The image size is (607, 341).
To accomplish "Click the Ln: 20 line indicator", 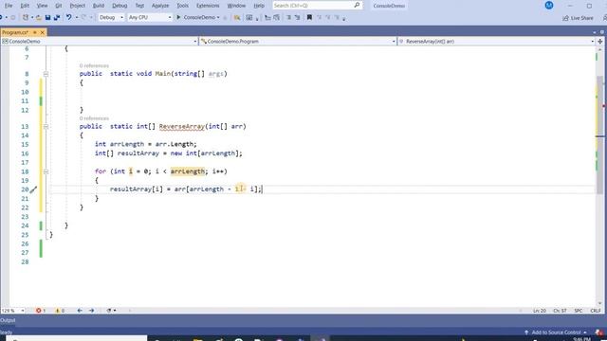I will [540, 311].
